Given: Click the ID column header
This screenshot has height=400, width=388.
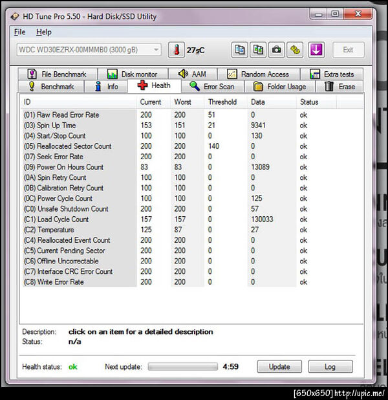Looking at the screenshot, I should [78, 102].
